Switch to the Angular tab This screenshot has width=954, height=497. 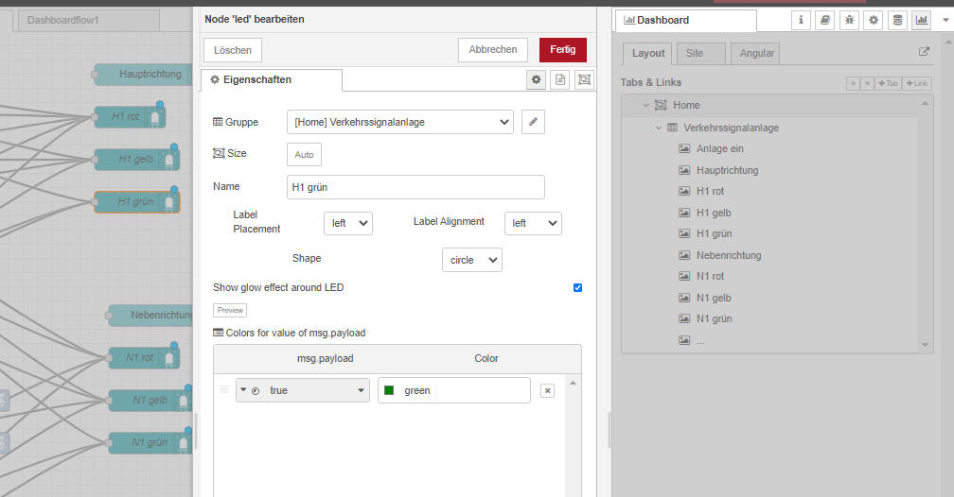[756, 53]
